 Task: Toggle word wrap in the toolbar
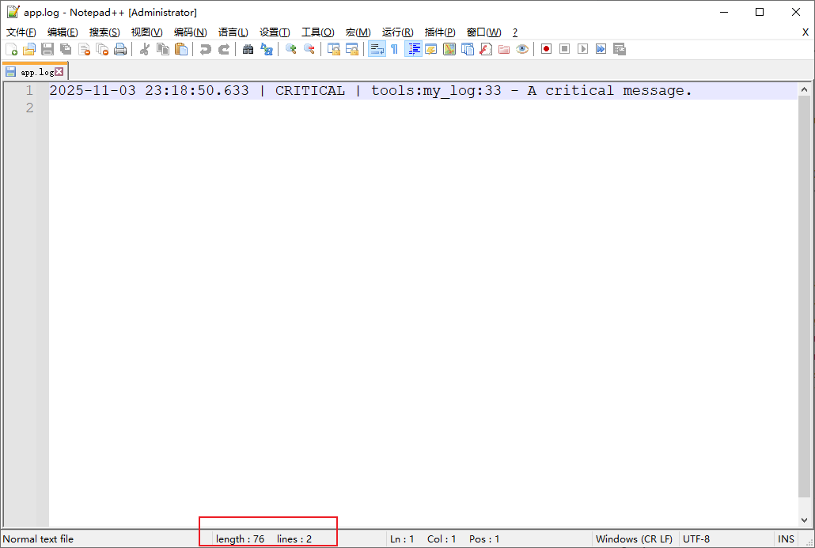[376, 49]
